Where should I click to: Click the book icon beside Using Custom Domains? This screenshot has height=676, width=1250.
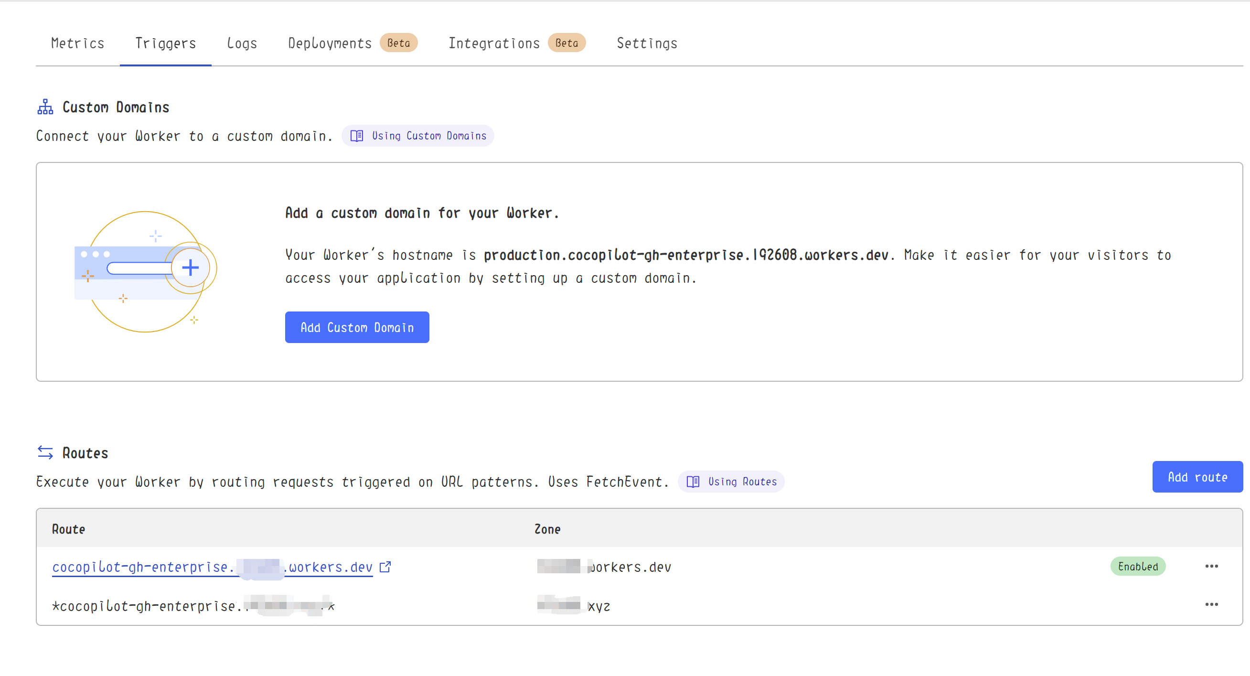click(x=357, y=136)
